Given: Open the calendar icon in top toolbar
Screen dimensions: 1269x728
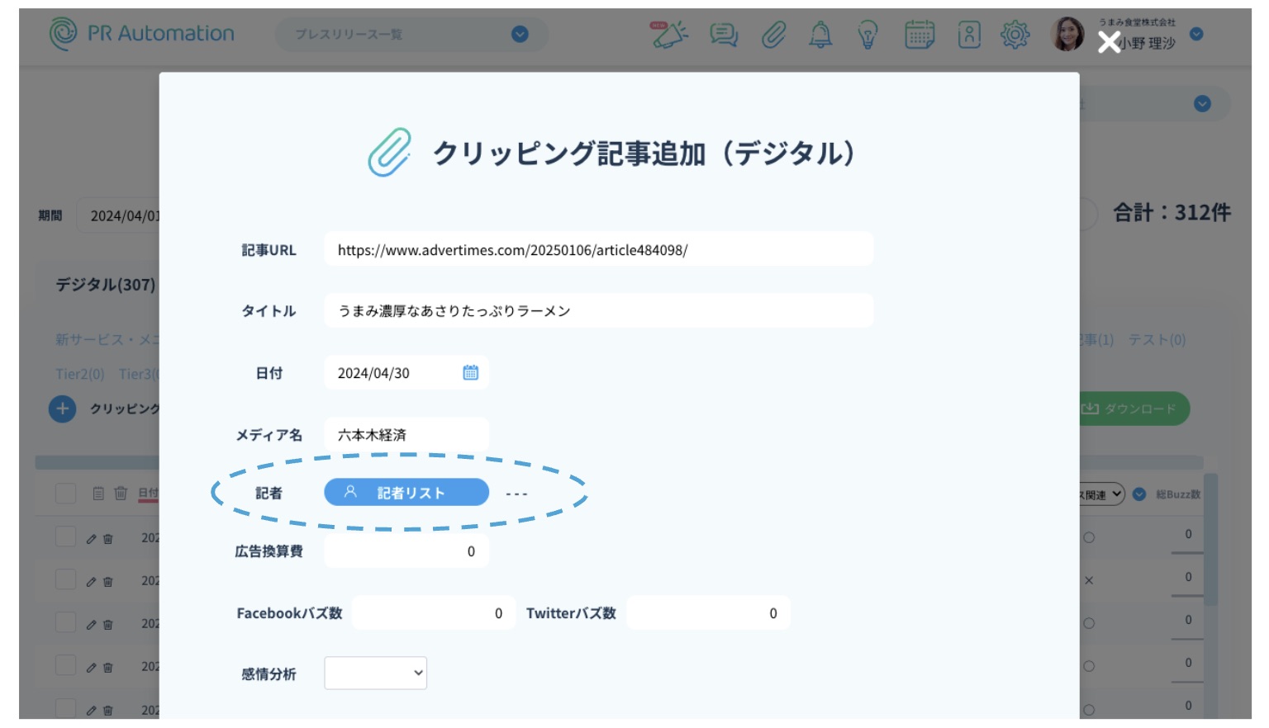Looking at the screenshot, I should click(919, 34).
